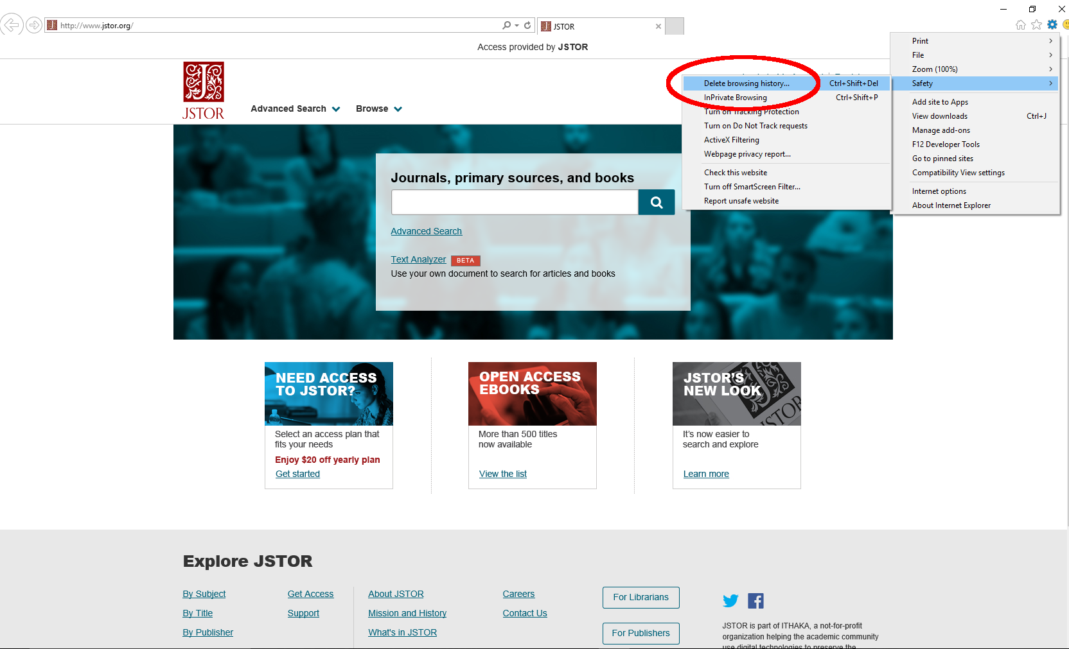Image resolution: width=1069 pixels, height=649 pixels.
Task: Click the browser Forward arrow button
Action: [x=34, y=25]
